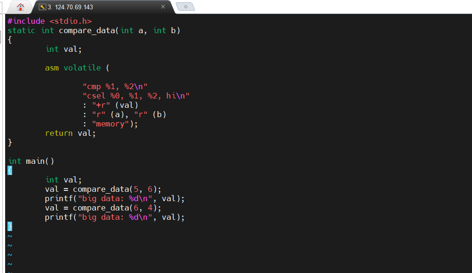Close the 124.70.69.143 session tab
Image resolution: width=472 pixels, height=273 pixels.
[x=163, y=7]
